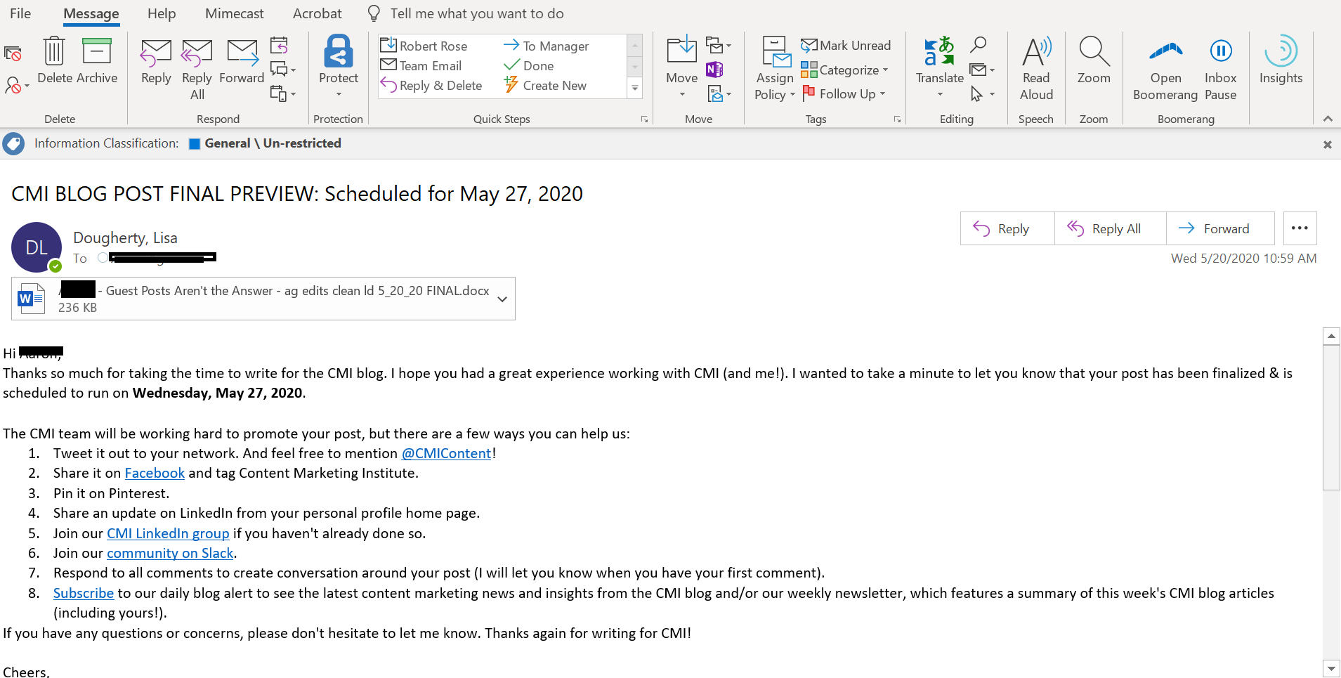Run the Done quick step
The image size is (1341, 678).
pyautogui.click(x=529, y=65)
